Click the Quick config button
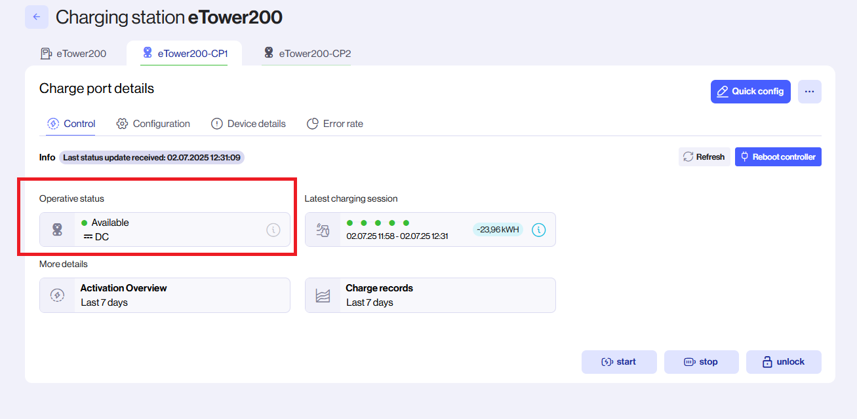857x419 pixels. coord(751,92)
